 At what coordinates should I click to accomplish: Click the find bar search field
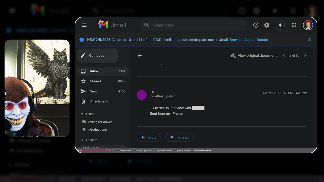pyautogui.click(x=92, y=150)
